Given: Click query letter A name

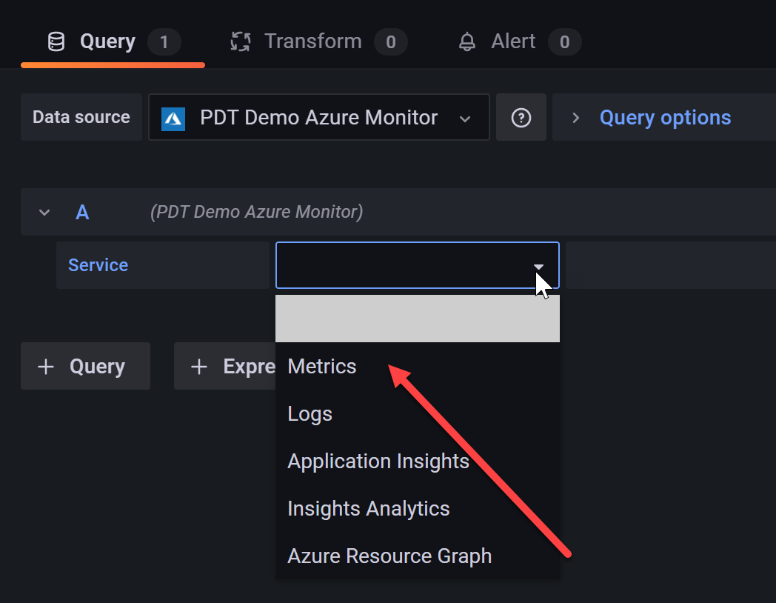Looking at the screenshot, I should click(82, 213).
